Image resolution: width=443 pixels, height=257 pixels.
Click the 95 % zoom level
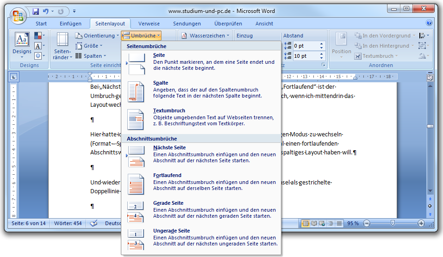[353, 223]
